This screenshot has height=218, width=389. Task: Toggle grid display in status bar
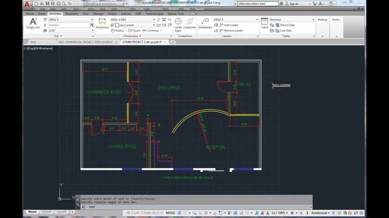[179, 213]
